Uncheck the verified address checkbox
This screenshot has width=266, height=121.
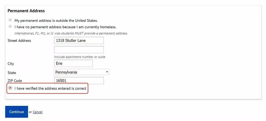click(x=10, y=88)
